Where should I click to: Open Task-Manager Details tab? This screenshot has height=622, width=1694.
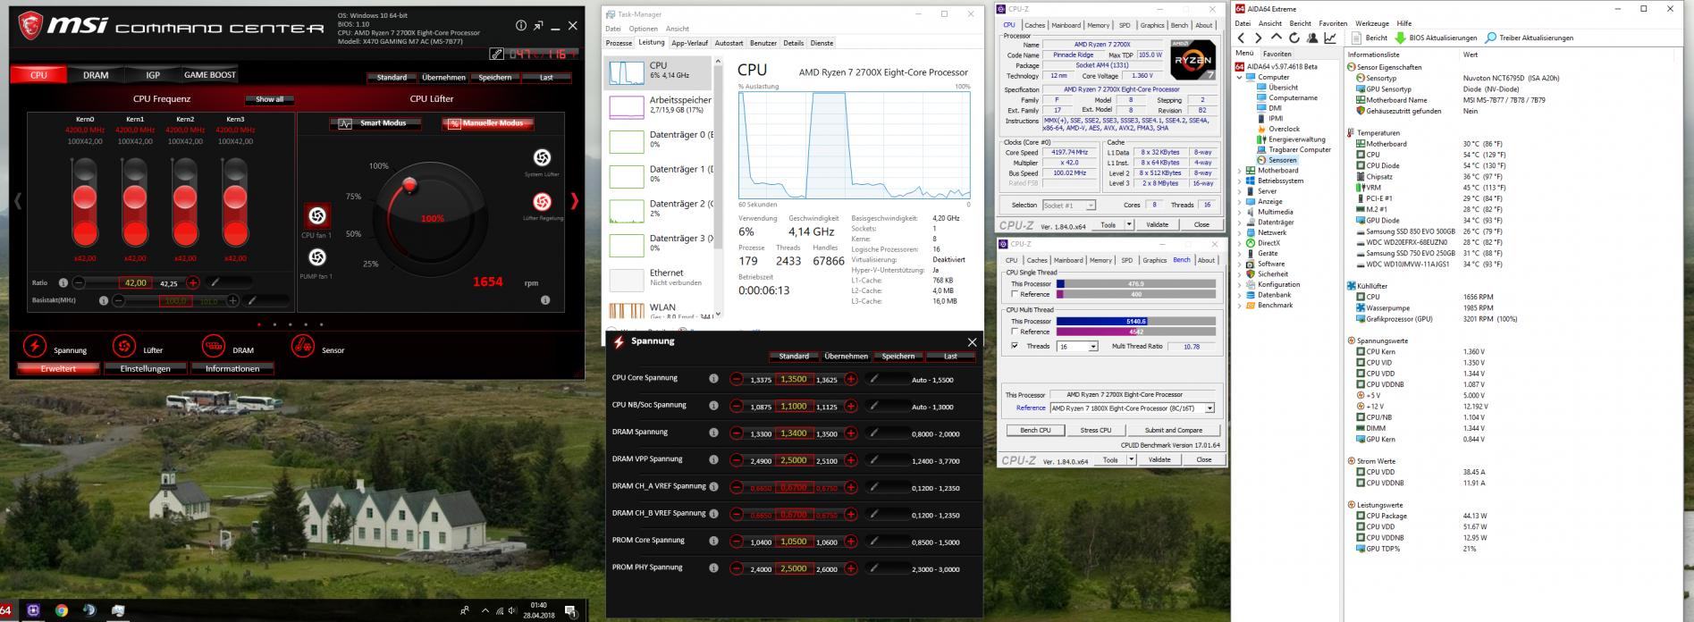793,43
